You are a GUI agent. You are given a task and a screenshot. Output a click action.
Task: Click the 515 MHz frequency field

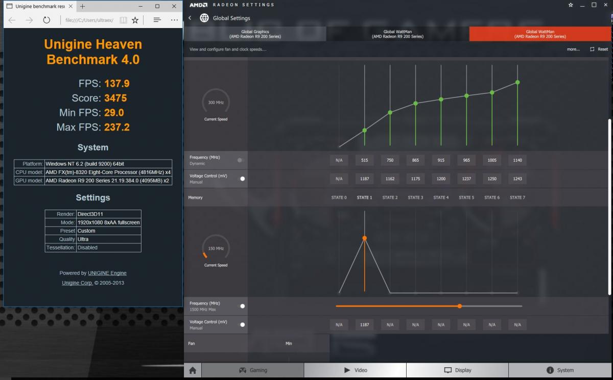coord(364,160)
